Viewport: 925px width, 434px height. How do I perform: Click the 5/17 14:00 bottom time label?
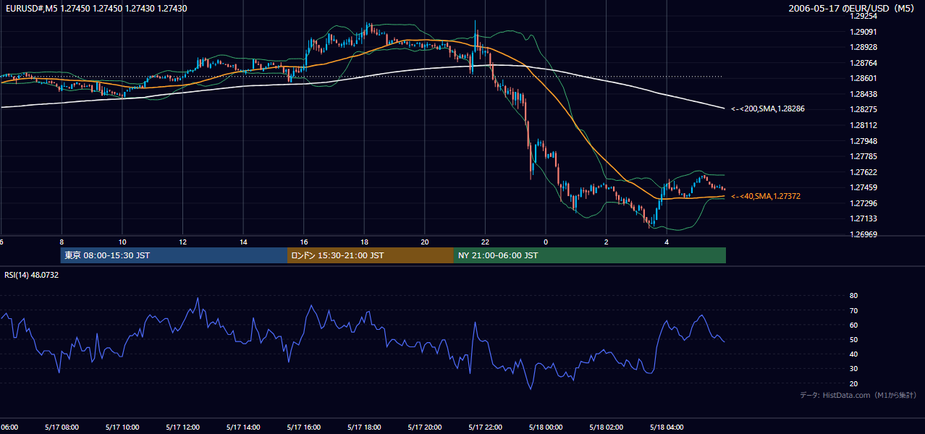click(243, 427)
